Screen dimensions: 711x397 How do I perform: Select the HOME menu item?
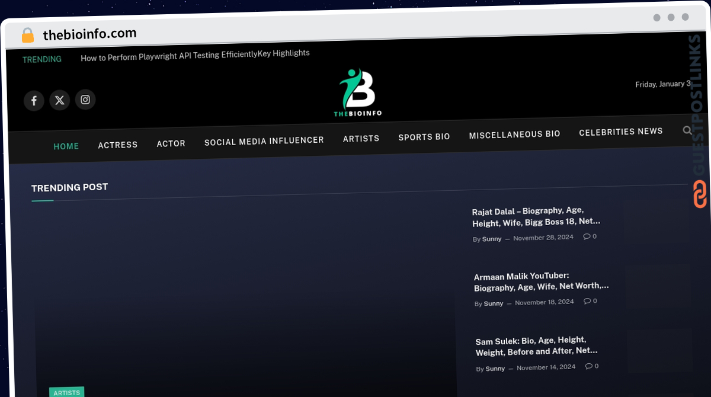(66, 146)
